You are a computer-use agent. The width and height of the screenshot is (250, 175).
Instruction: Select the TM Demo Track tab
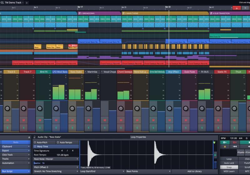click(13, 2)
